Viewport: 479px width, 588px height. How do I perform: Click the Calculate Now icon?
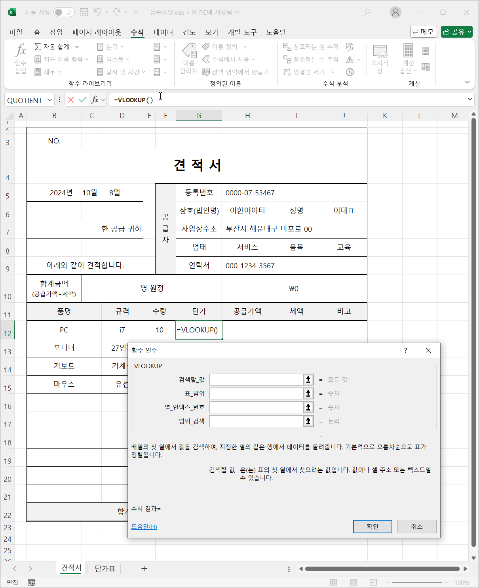426,51
